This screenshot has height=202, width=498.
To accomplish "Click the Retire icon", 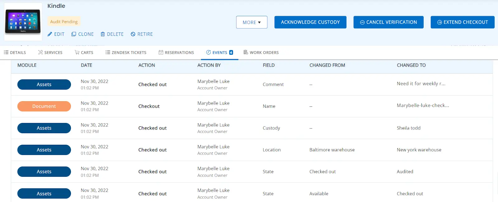I will [x=133, y=34].
